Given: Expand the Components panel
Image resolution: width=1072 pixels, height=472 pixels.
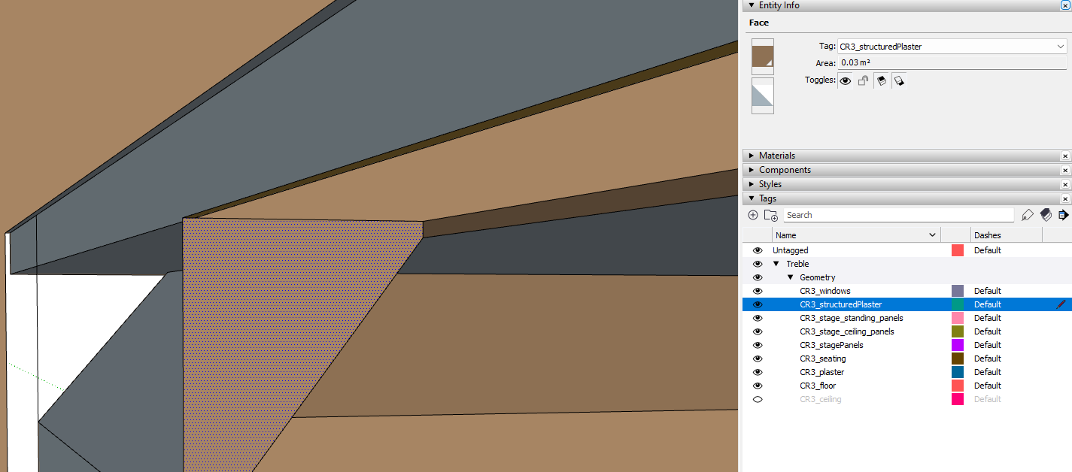Looking at the screenshot, I should pyautogui.click(x=751, y=170).
